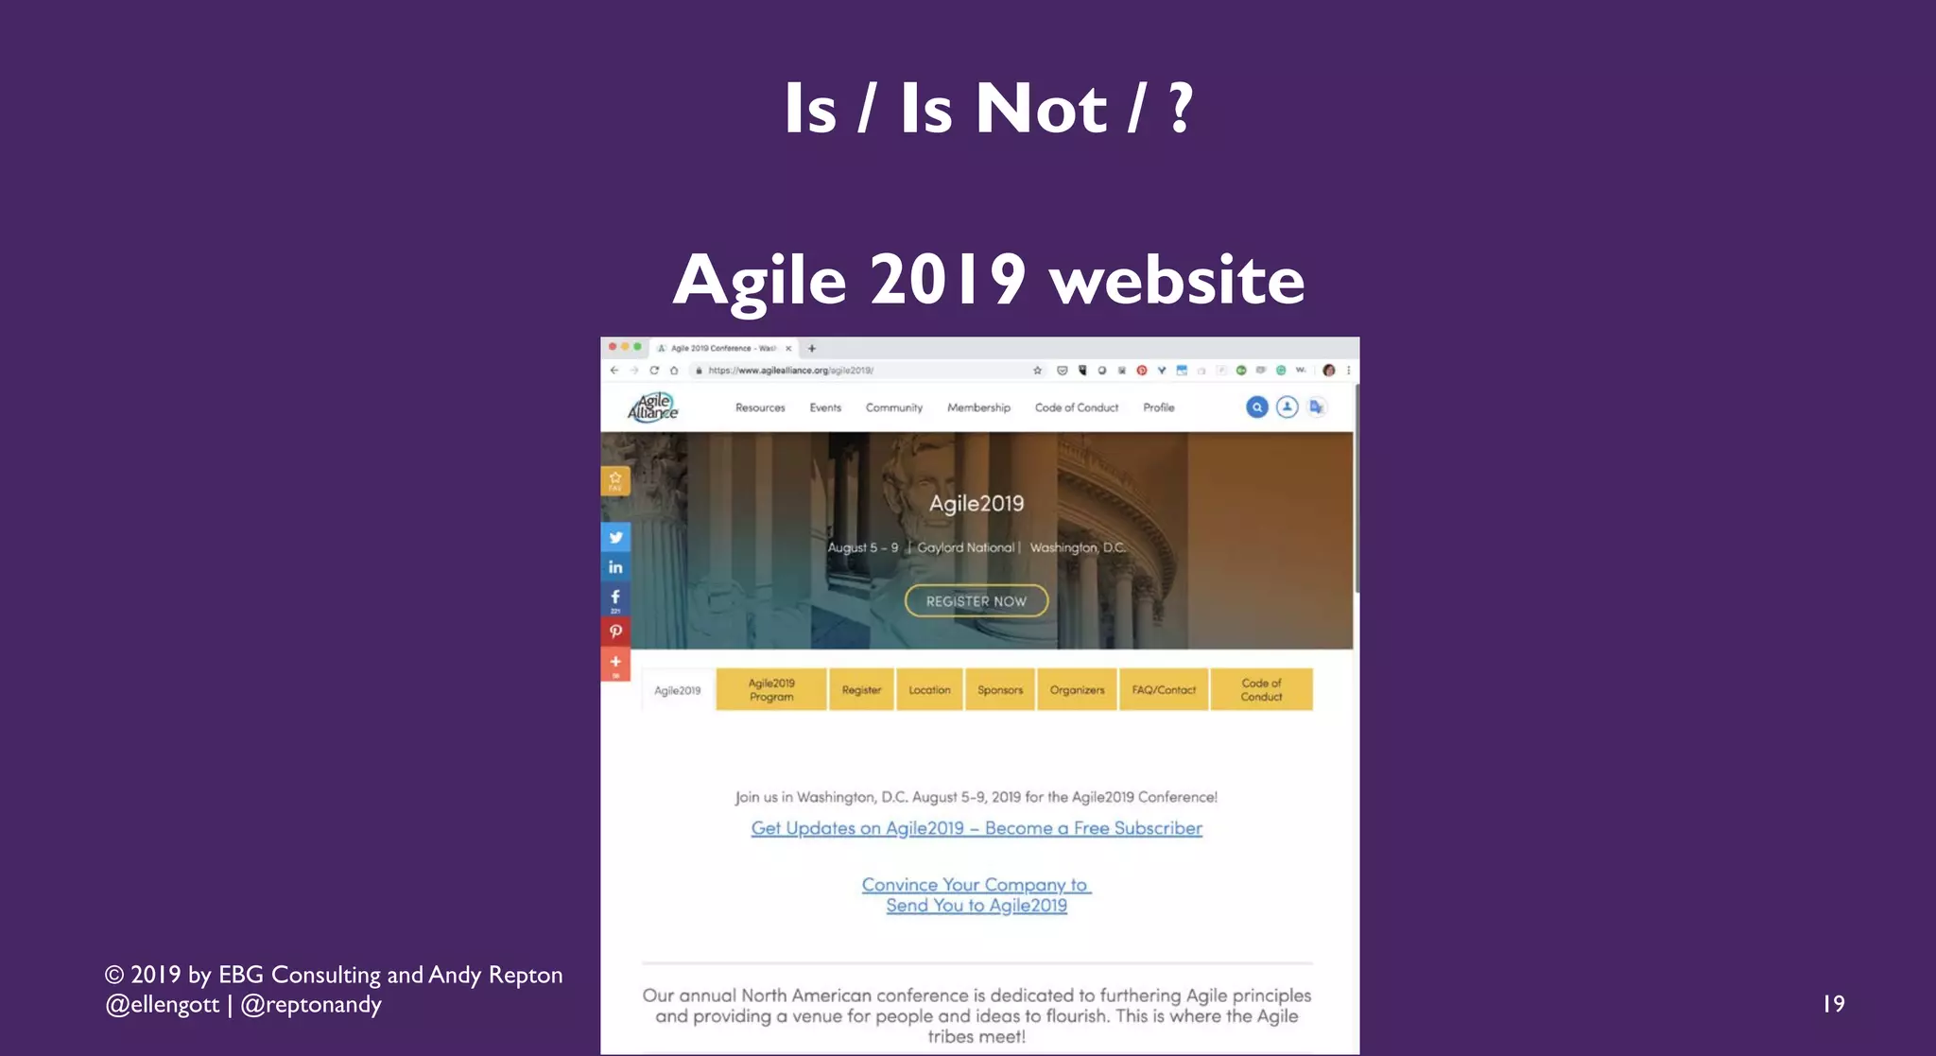This screenshot has height=1056, width=1936.
Task: Reload the Agile 2019 page
Action: pyautogui.click(x=654, y=371)
